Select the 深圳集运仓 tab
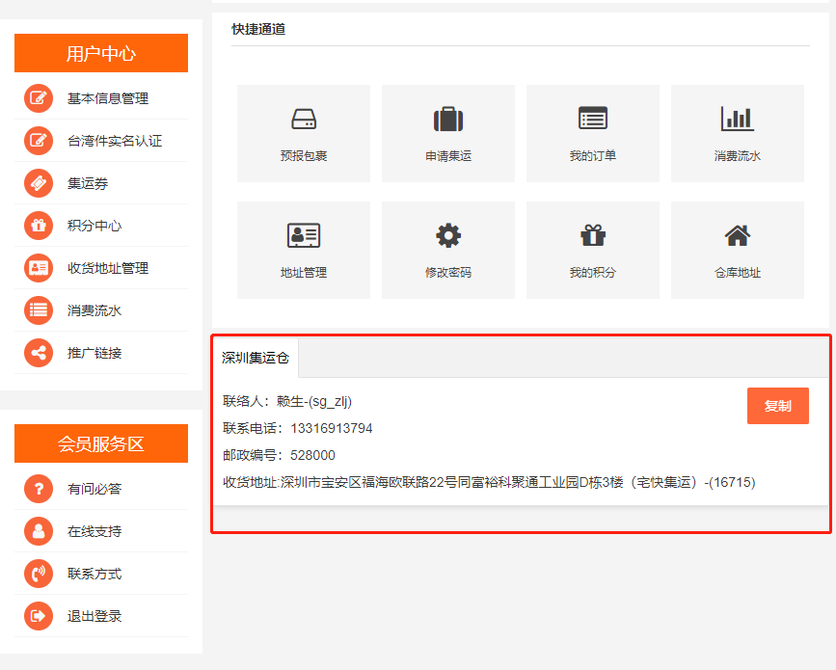836x670 pixels. [256, 358]
